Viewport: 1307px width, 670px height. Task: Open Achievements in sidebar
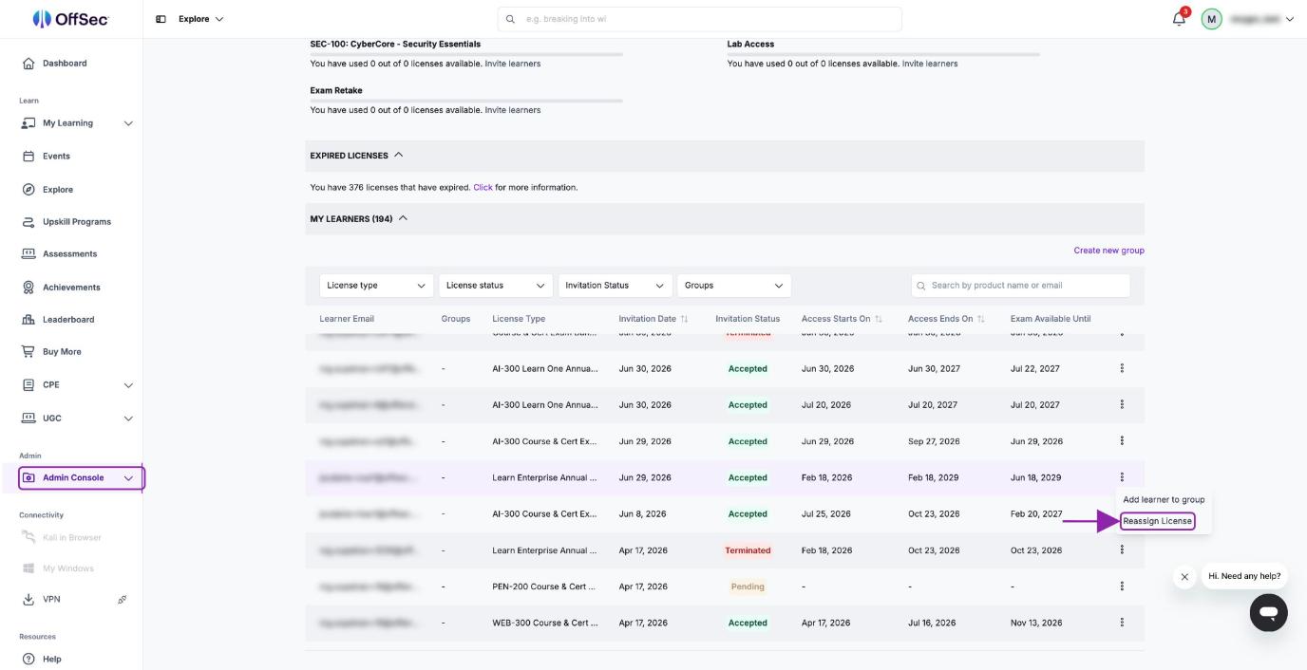point(71,287)
